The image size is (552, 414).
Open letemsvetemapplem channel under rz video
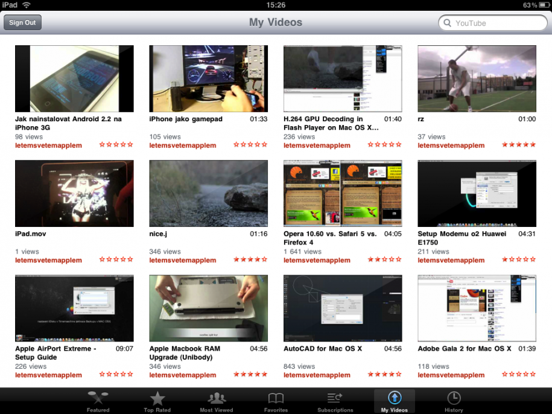pos(450,145)
